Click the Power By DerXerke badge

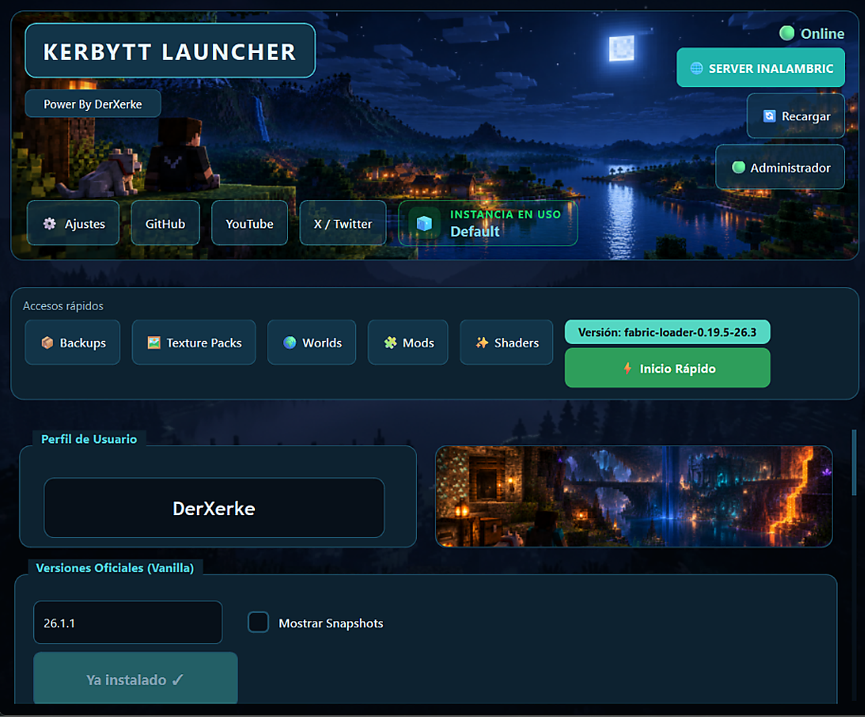tap(93, 104)
